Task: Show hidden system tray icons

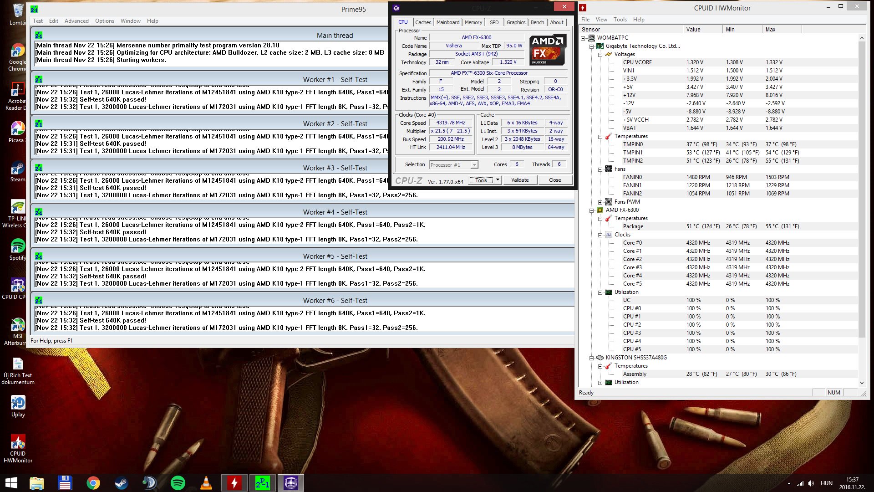Action: (789, 483)
